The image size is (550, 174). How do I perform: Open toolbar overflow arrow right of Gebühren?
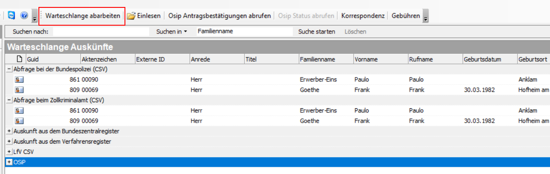click(426, 17)
